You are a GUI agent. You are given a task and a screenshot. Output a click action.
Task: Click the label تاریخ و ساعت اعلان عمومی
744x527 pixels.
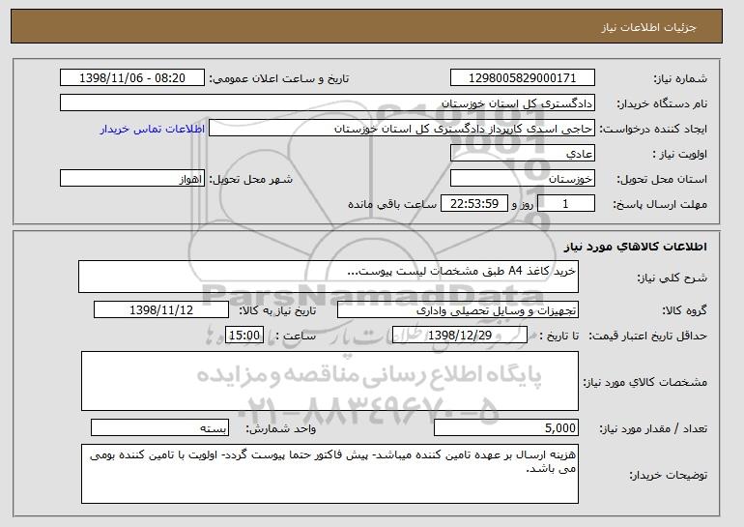coord(279,79)
